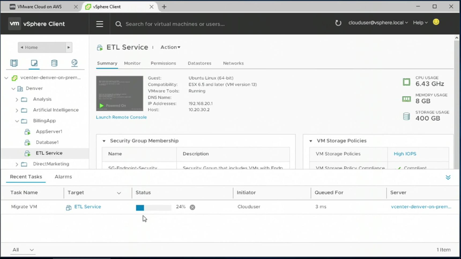Click the search magnifier icon
The height and width of the screenshot is (259, 461).
(118, 24)
